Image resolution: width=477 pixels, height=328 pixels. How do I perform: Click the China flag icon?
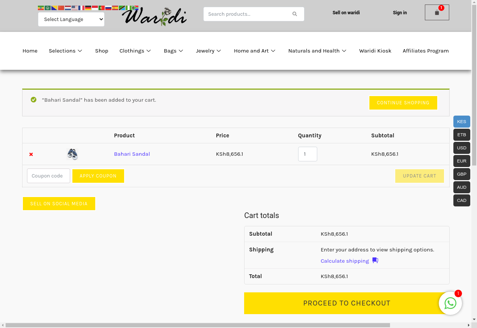[x=61, y=8]
